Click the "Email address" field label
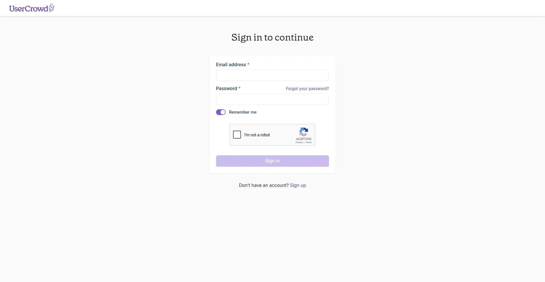Screen dimensions: 545x282 click(x=230, y=64)
